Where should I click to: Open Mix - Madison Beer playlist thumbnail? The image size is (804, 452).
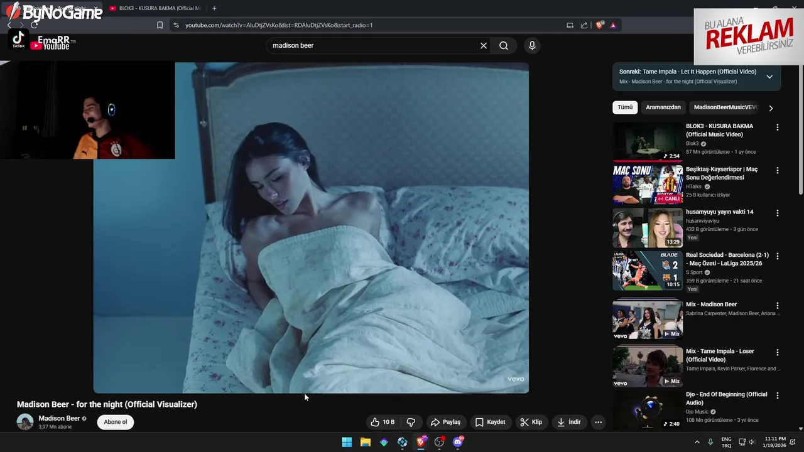(x=648, y=320)
